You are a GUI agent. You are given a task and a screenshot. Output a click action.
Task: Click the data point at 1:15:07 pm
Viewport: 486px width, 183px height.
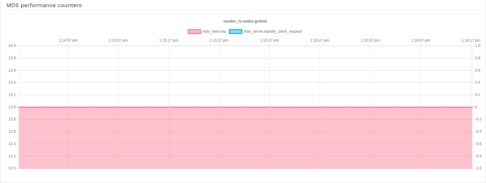(120, 107)
